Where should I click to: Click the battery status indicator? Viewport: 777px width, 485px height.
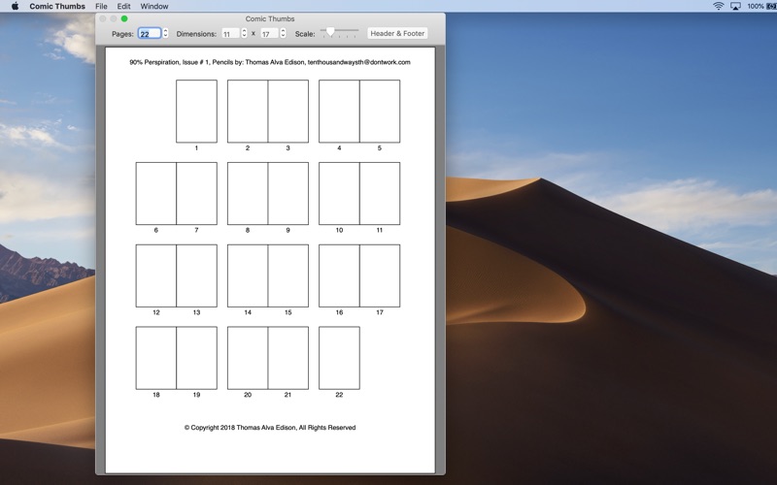coord(761,6)
